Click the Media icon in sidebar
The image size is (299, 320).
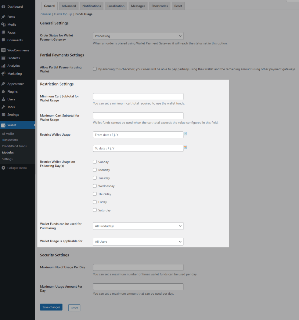(x=3, y=24)
